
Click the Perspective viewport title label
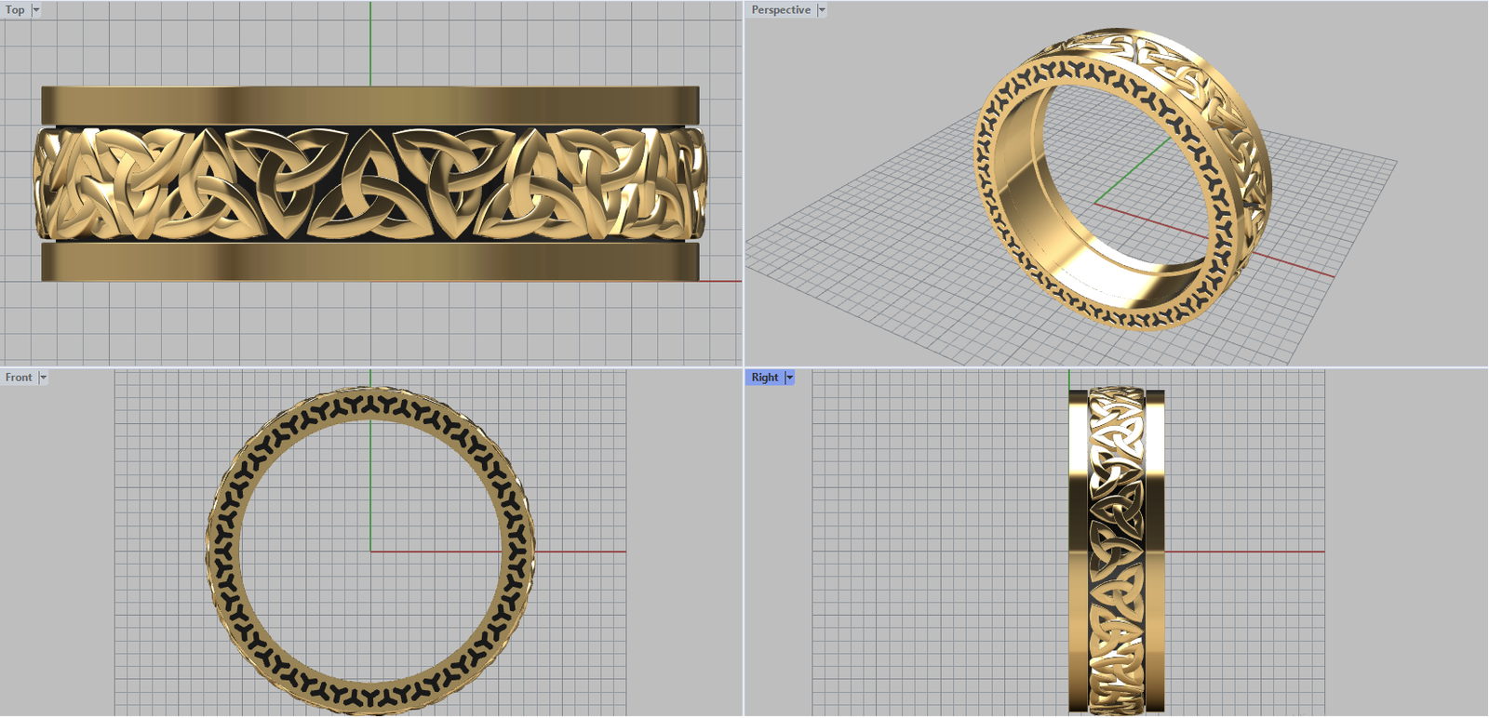[781, 10]
